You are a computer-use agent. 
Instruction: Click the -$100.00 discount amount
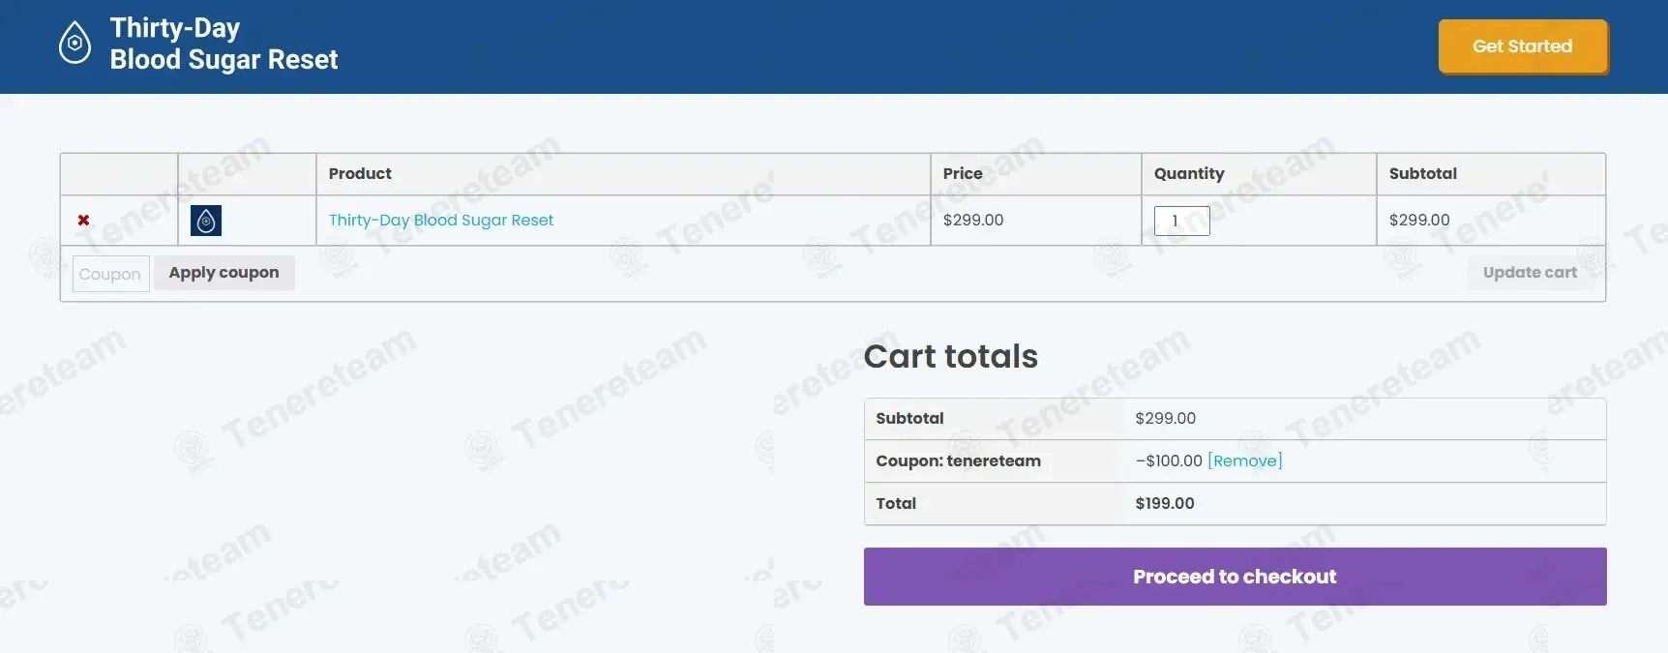1169,461
